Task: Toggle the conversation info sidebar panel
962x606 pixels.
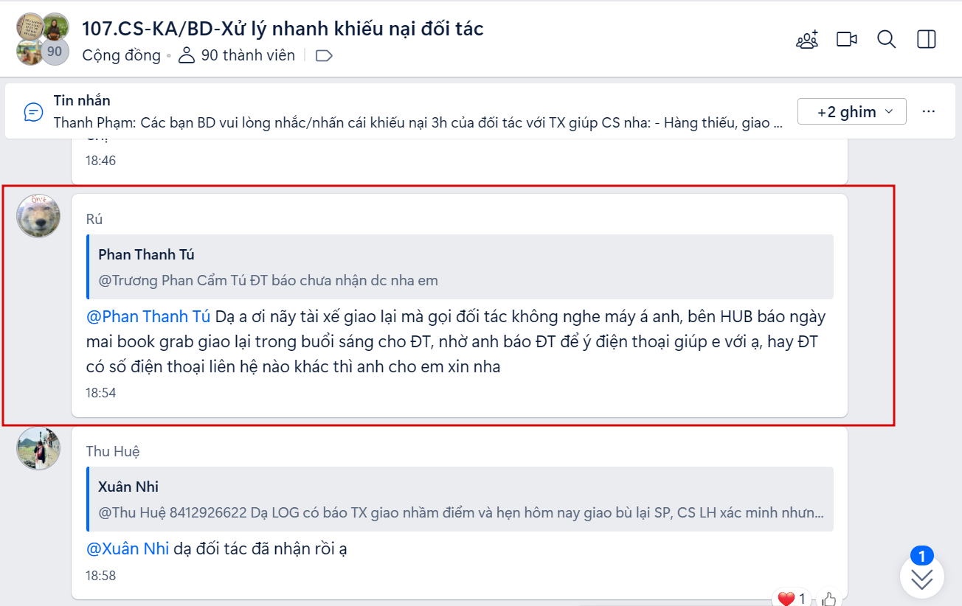Action: 927,39
